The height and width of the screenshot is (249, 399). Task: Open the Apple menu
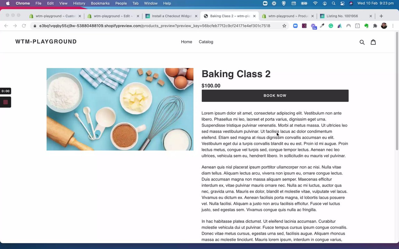pyautogui.click(x=8, y=3)
